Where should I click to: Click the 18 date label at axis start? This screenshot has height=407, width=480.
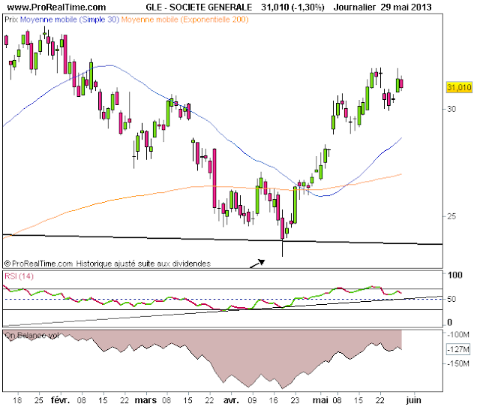pos(17,400)
